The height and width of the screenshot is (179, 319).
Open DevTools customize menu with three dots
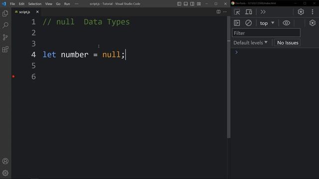(313, 12)
